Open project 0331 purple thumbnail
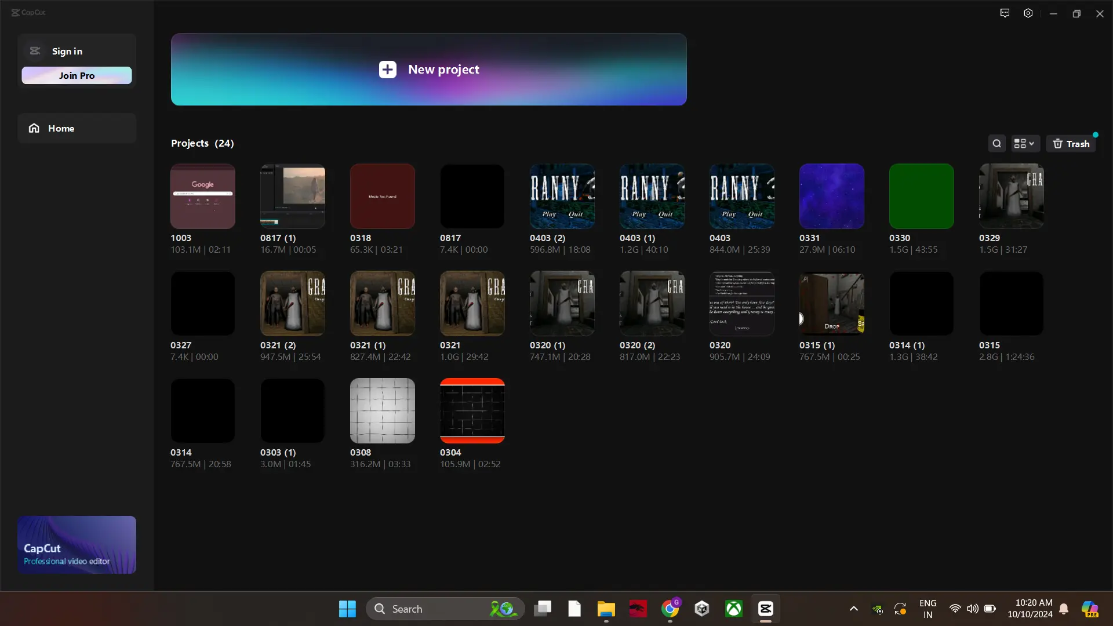 click(x=832, y=196)
